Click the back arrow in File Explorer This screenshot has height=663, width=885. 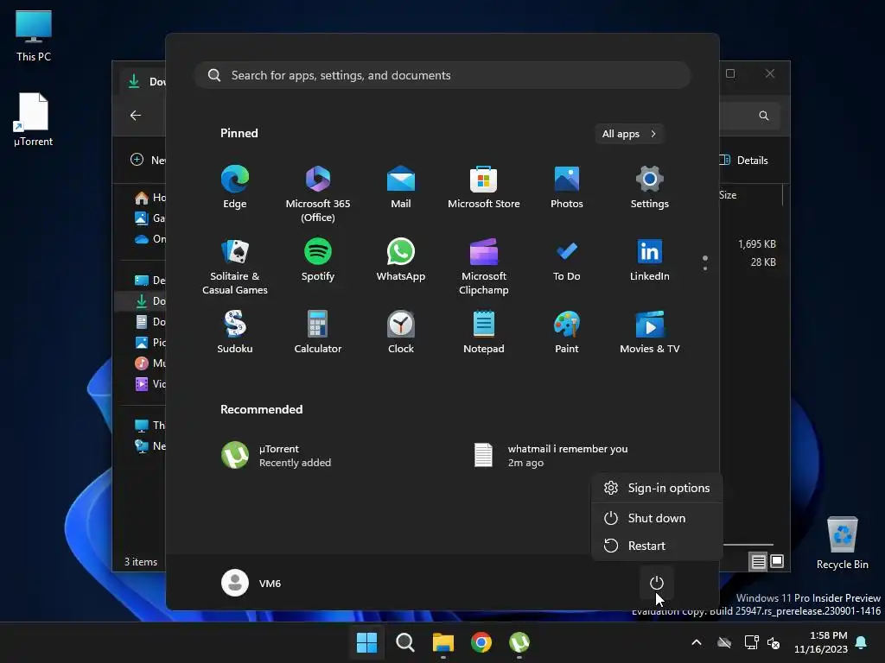(x=136, y=115)
